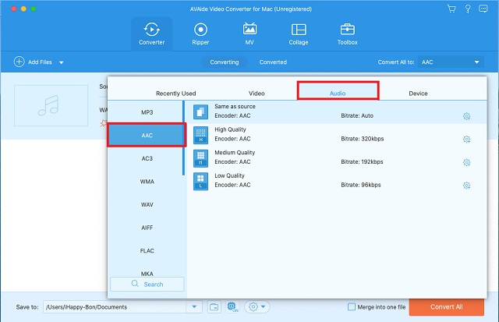Open the Ripper module
This screenshot has height=322, width=499.
tap(200, 34)
